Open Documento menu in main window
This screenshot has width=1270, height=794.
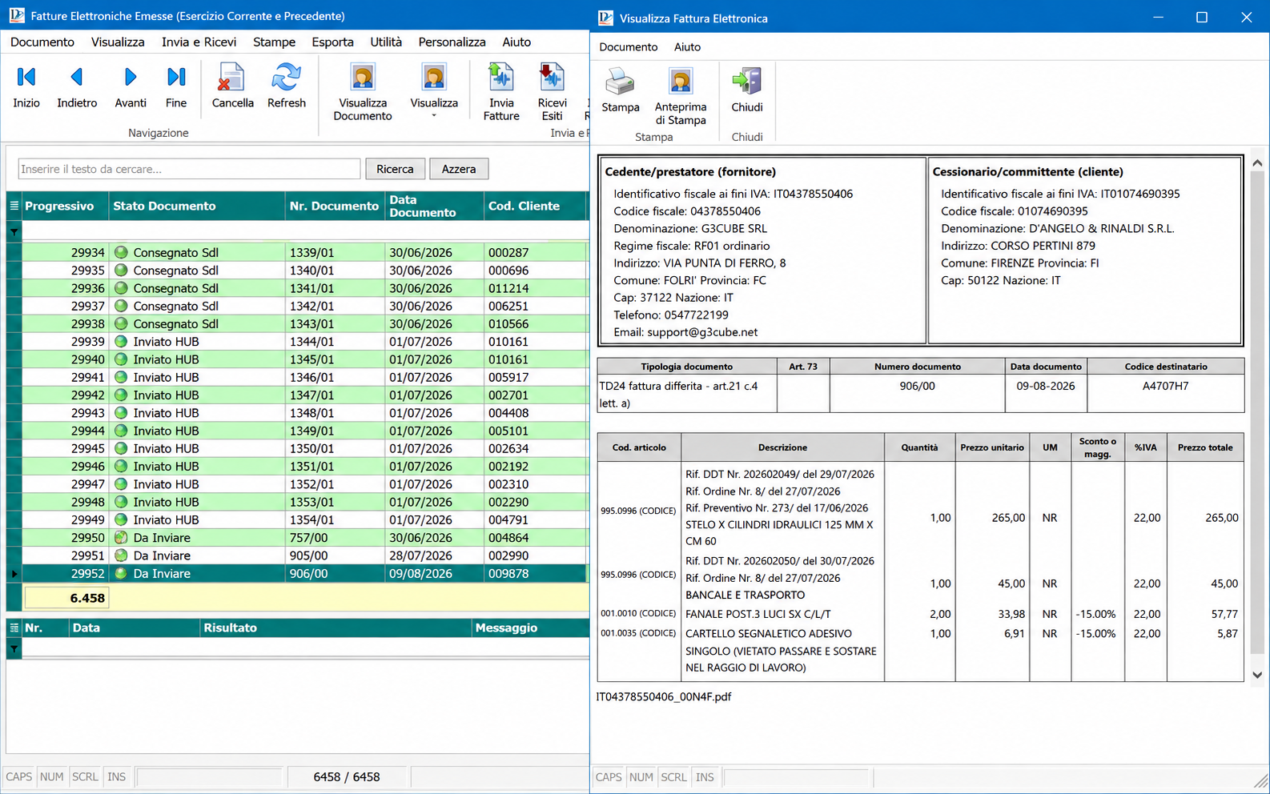coord(42,42)
